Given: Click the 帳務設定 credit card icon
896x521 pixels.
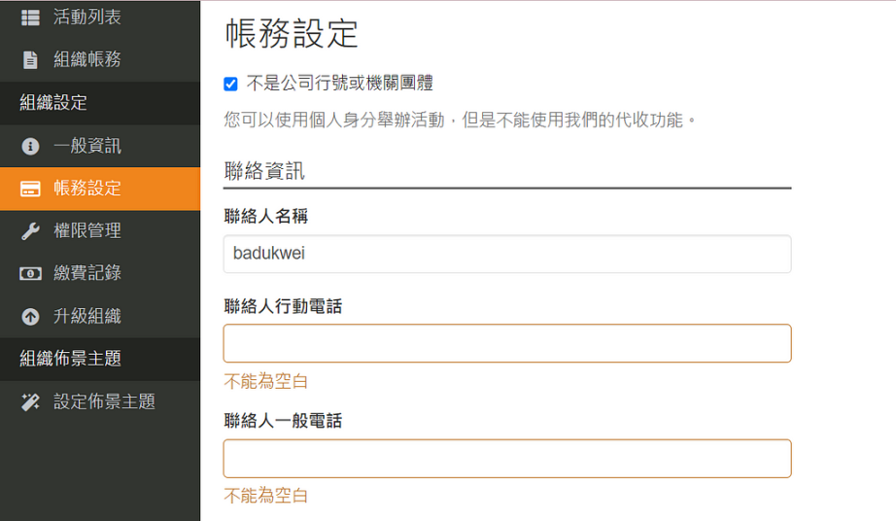Looking at the screenshot, I should tap(30, 189).
